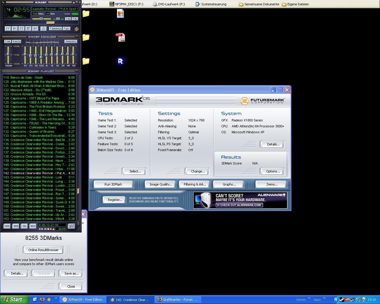380x304 pixels.
Task: Toggle Winamp shuffle mode
Action: pyautogui.click(x=56, y=28)
